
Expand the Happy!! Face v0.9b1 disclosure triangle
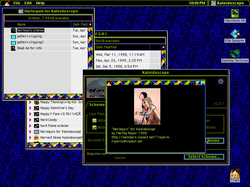click(x=30, y=114)
